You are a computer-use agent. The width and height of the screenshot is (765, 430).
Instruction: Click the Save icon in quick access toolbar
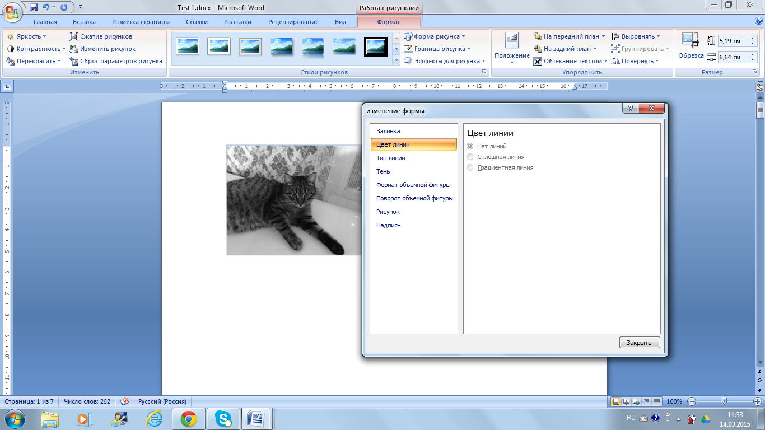click(34, 7)
